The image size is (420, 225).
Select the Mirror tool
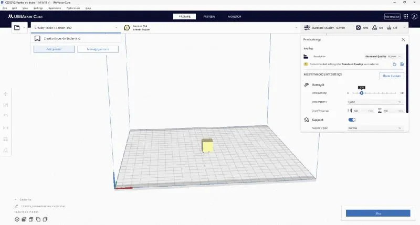tap(6, 128)
